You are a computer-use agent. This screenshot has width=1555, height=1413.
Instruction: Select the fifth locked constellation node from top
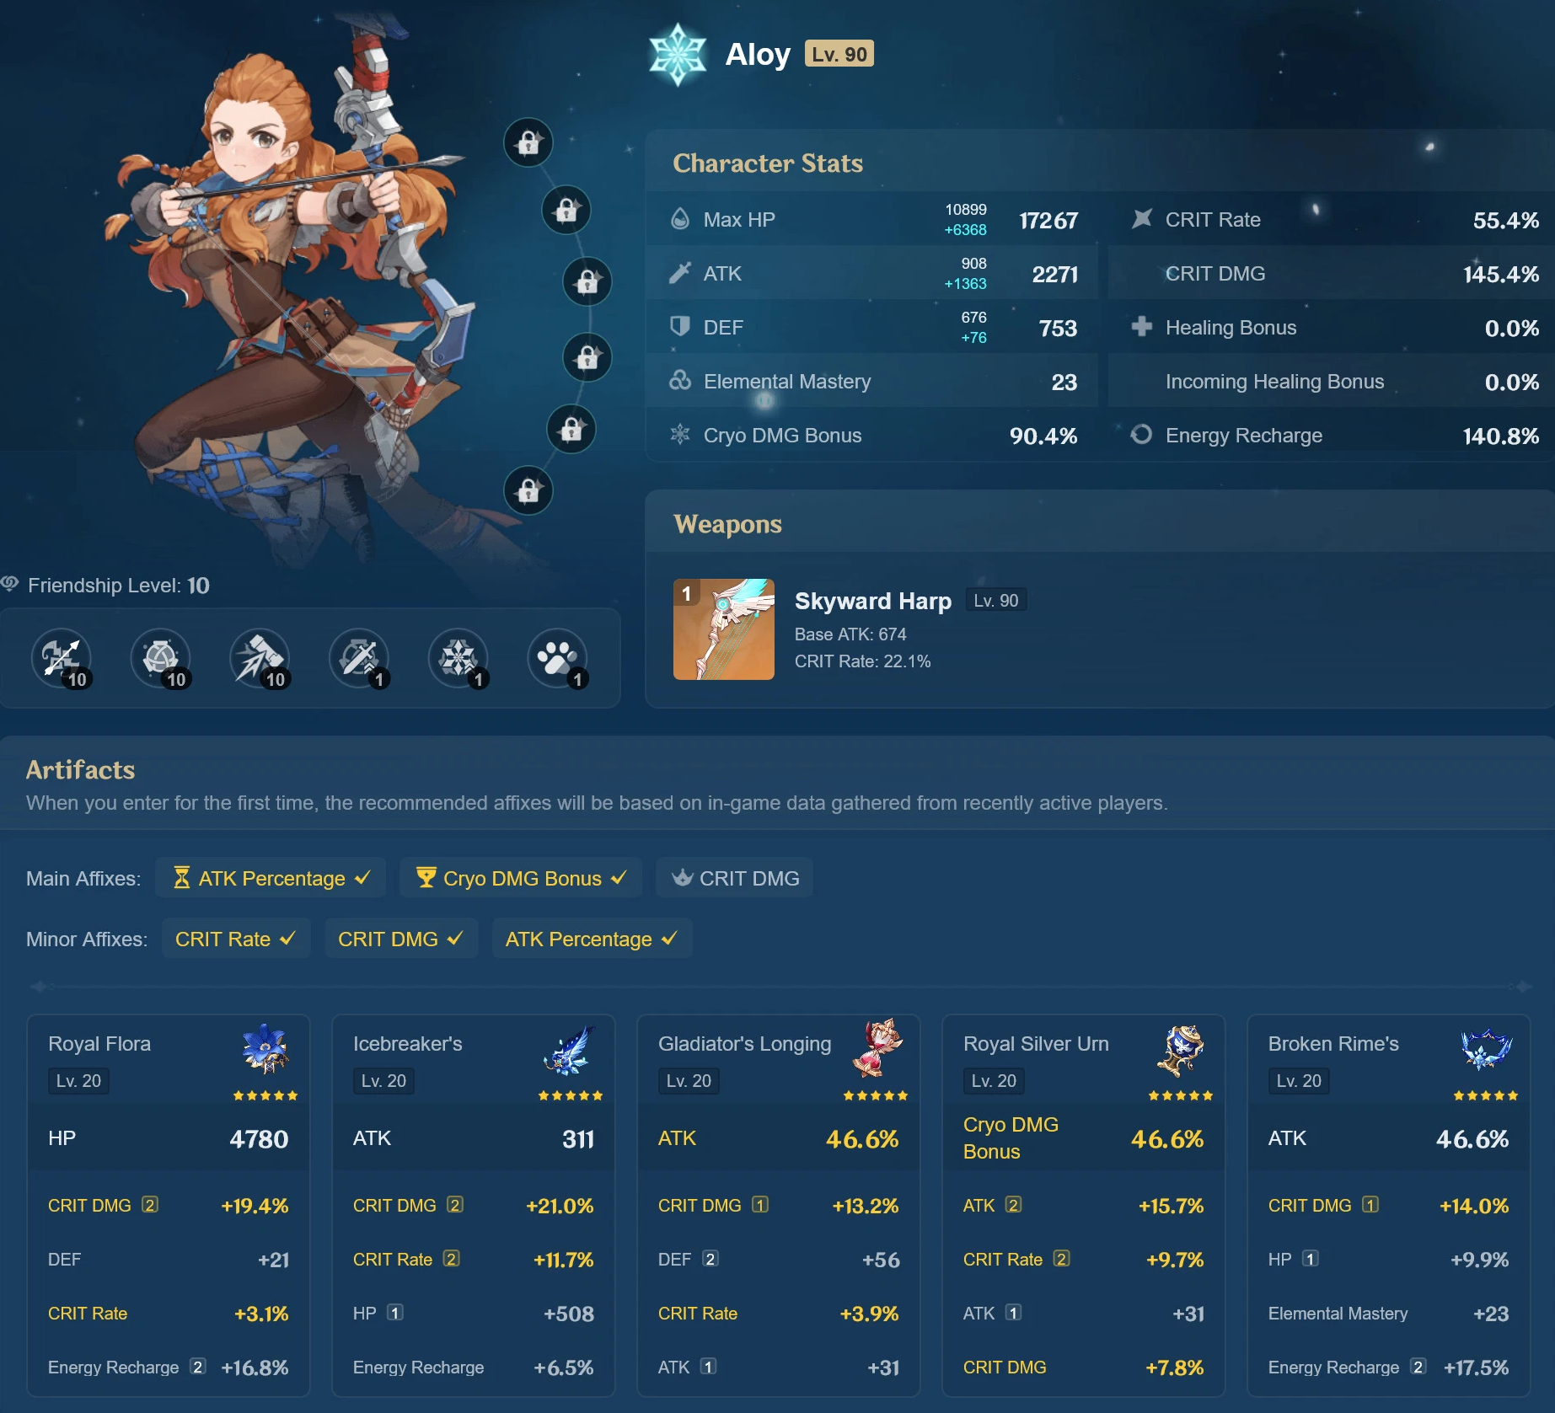[571, 430]
